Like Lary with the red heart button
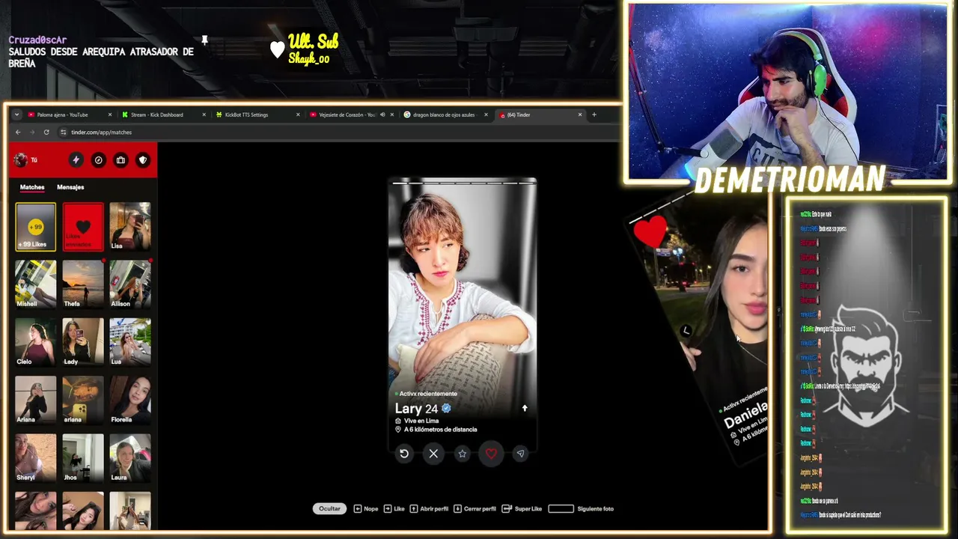958x539 pixels. click(x=491, y=454)
